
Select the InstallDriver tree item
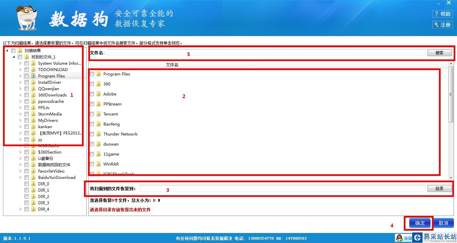(50, 82)
